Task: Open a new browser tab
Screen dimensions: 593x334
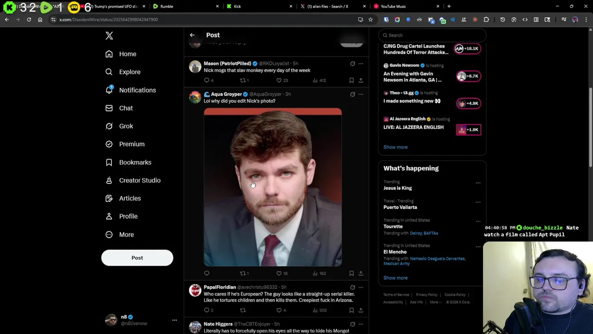Action: pyautogui.click(x=449, y=6)
